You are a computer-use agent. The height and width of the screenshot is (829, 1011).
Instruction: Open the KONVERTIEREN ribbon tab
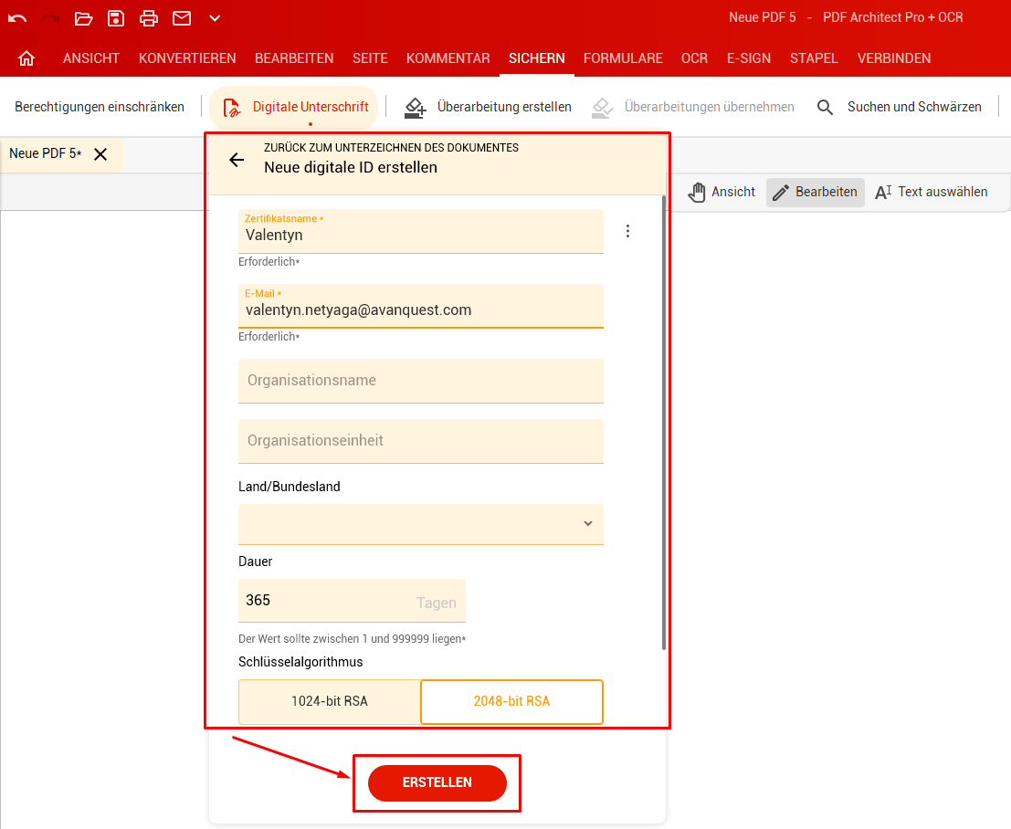point(187,58)
